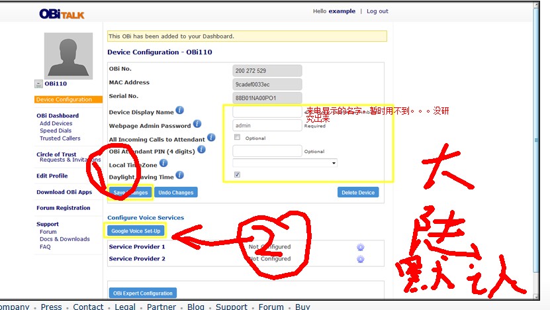Open the Local TimeZone dropdown
This screenshot has width=550, height=310.
point(285,163)
